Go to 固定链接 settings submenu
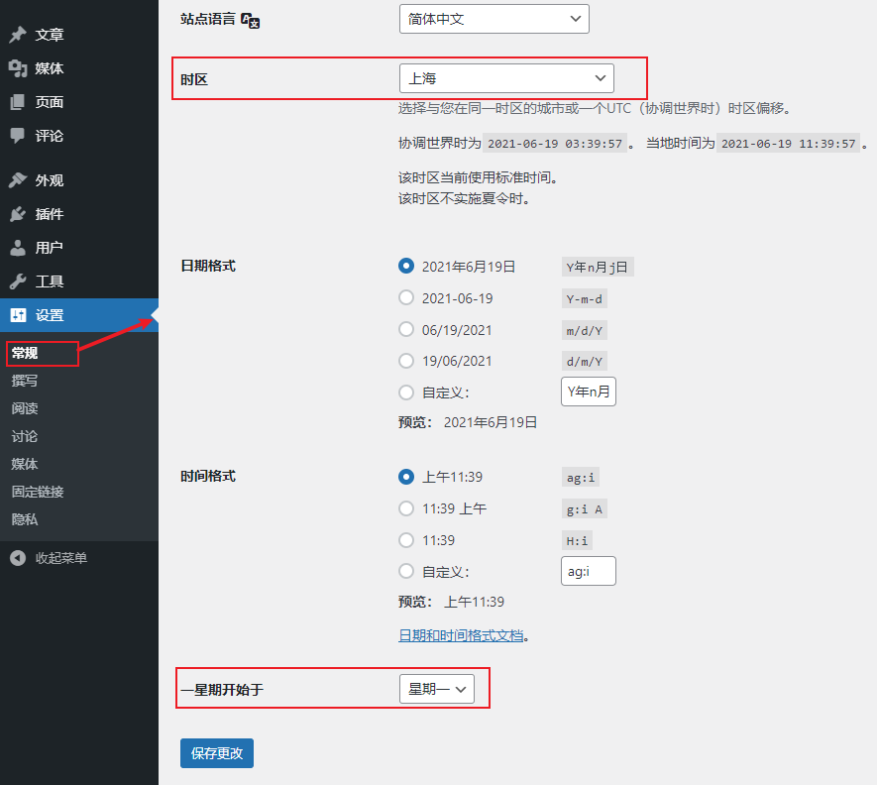The image size is (877, 785). pyautogui.click(x=38, y=492)
